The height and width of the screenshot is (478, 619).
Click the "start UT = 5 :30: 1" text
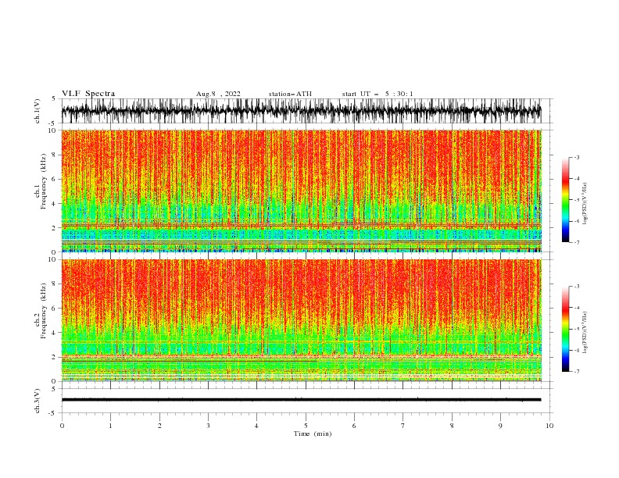pyautogui.click(x=377, y=94)
